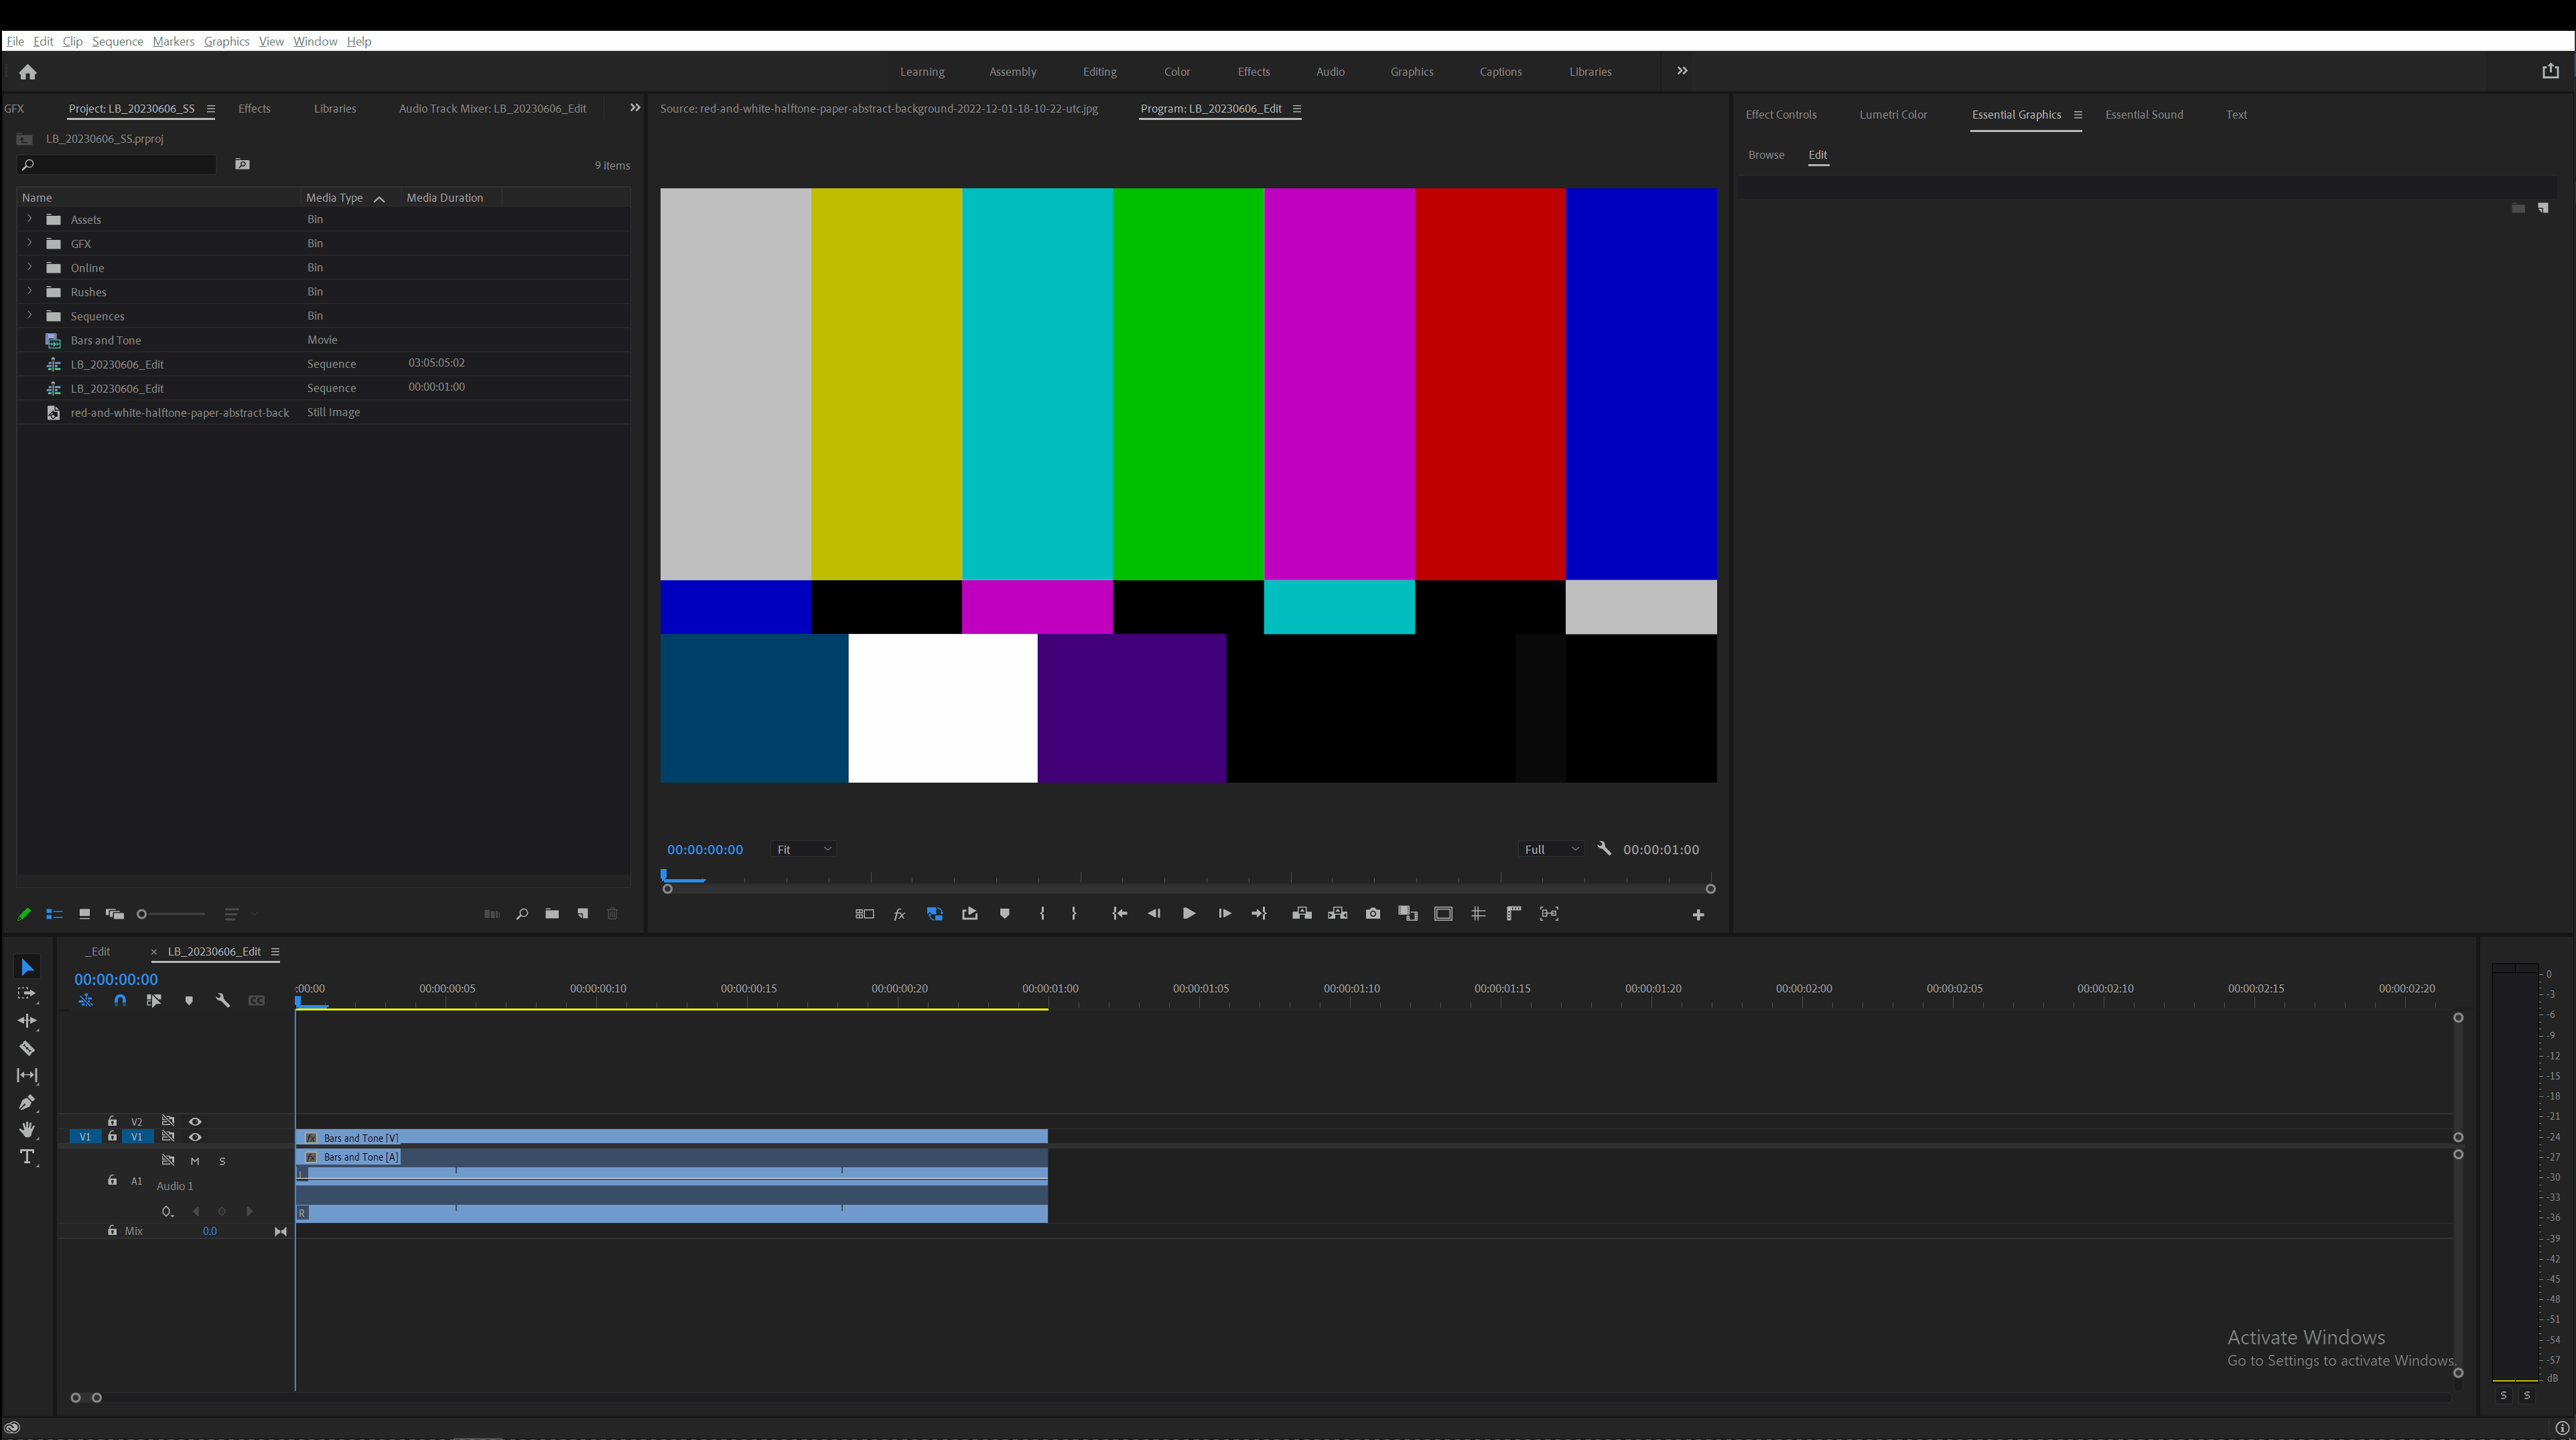
Task: Switch to the Color workspace
Action: pos(1176,72)
